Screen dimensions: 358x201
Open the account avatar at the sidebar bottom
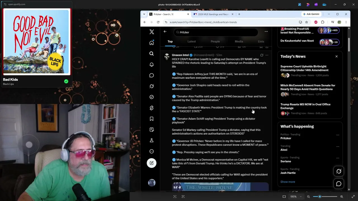152,183
